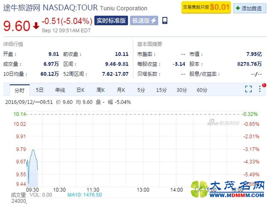This screenshot has height=204, width=270.
Task: Open the 月K chart tab
Action: click(x=121, y=90)
